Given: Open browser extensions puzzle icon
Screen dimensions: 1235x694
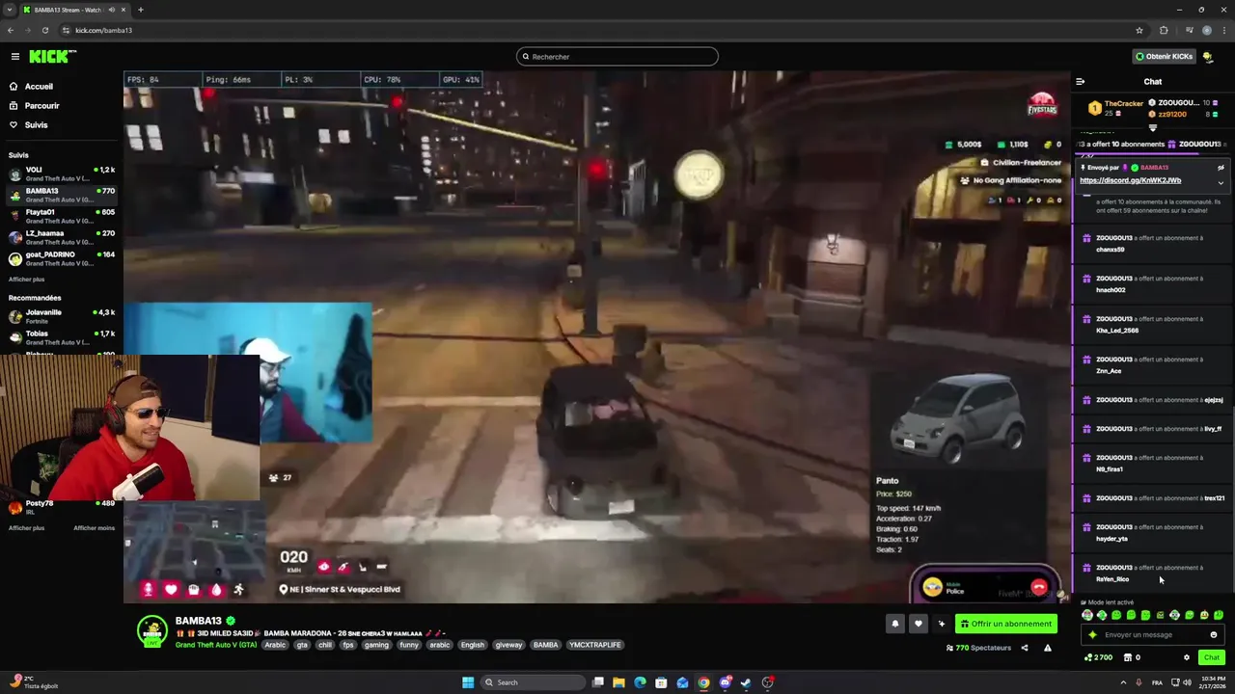Looking at the screenshot, I should point(1164,30).
